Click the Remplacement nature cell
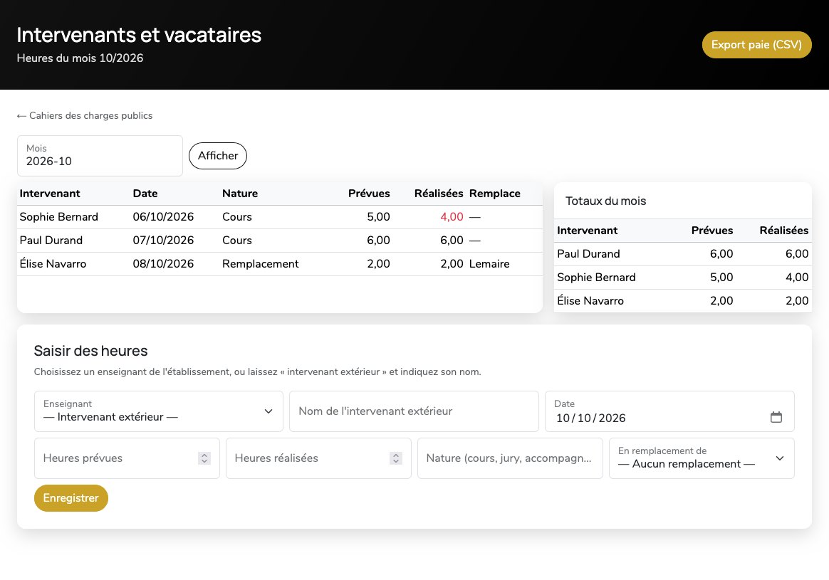This screenshot has width=829, height=580. click(260, 263)
